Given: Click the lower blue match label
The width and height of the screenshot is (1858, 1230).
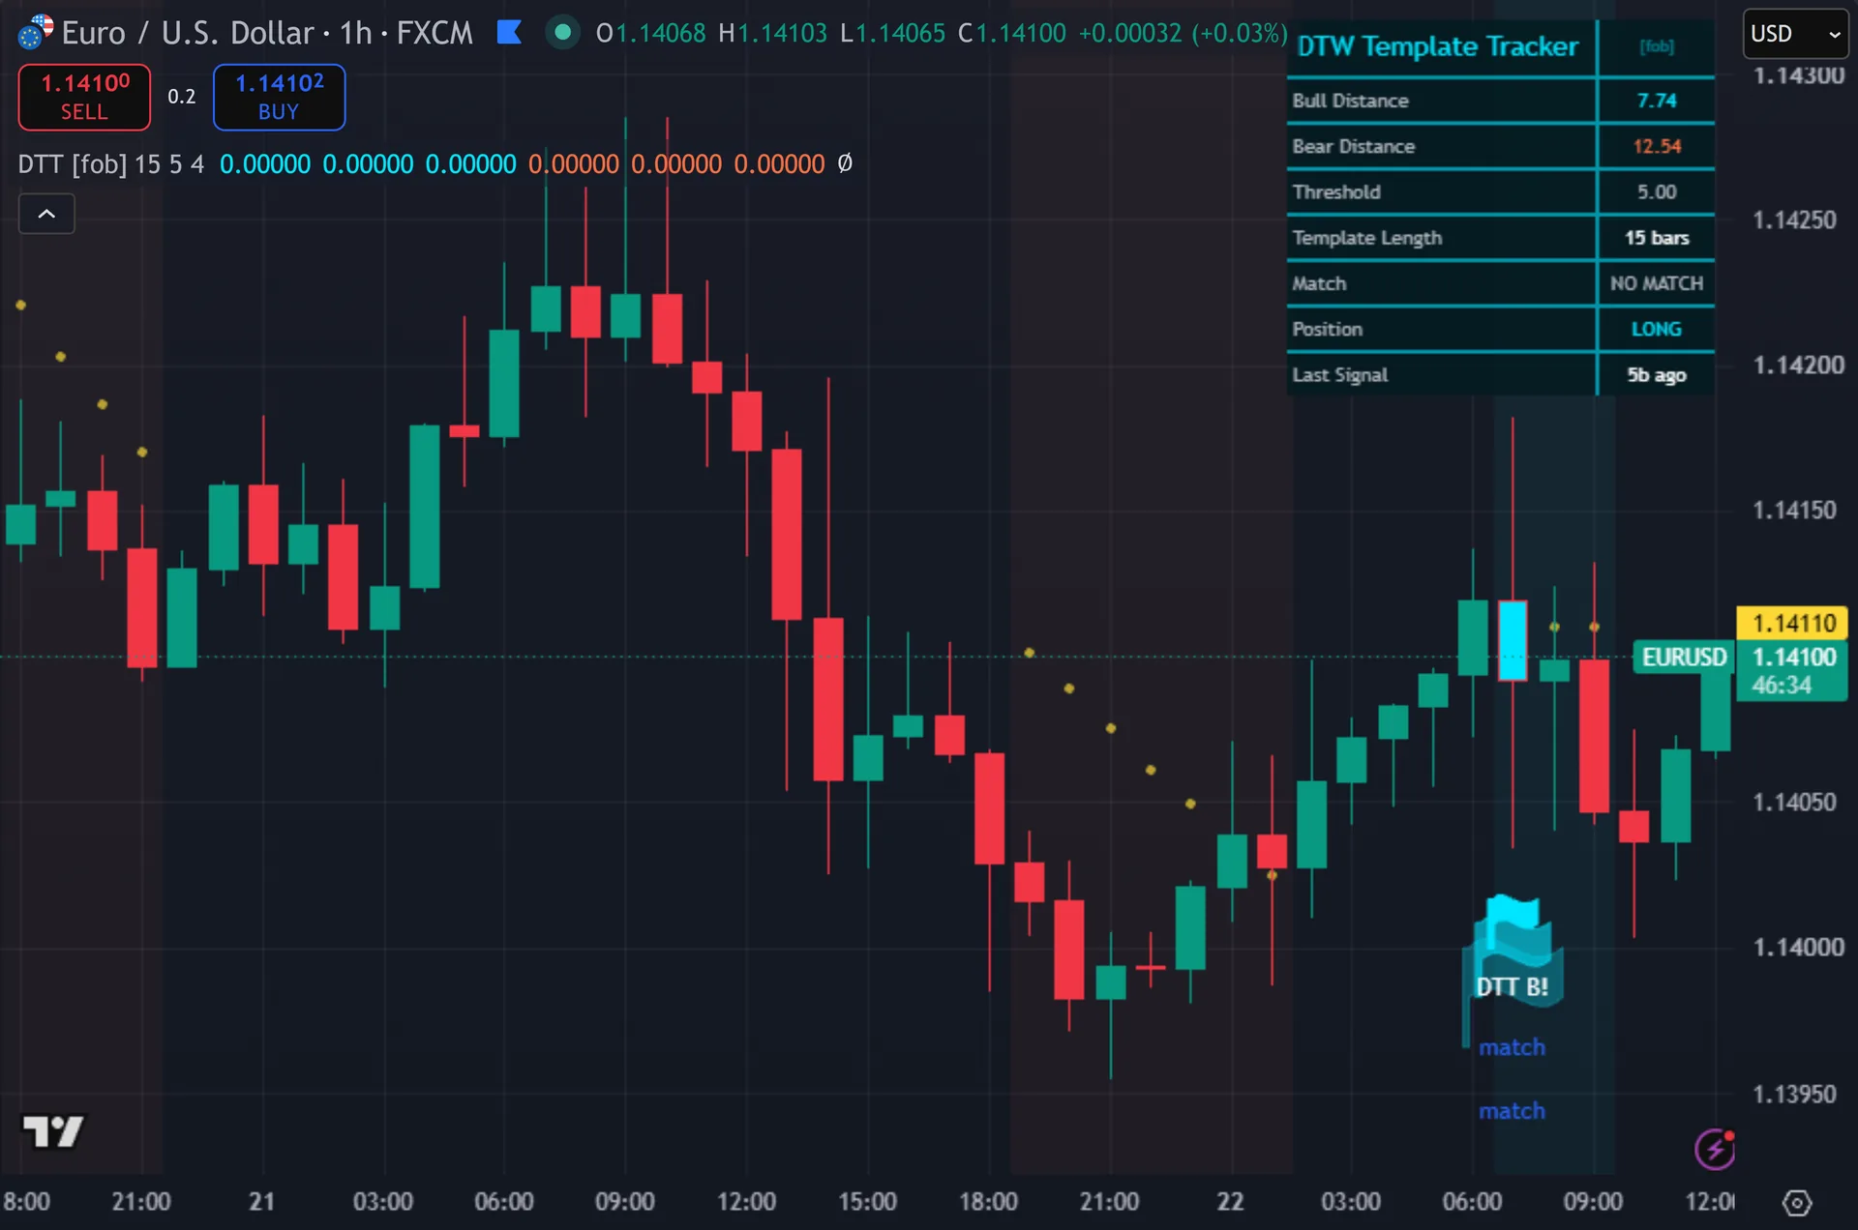Looking at the screenshot, I should point(1512,1111).
